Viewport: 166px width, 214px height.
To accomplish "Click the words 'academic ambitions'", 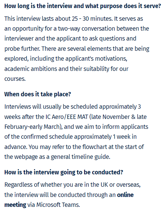I will pyautogui.click(x=31, y=69).
